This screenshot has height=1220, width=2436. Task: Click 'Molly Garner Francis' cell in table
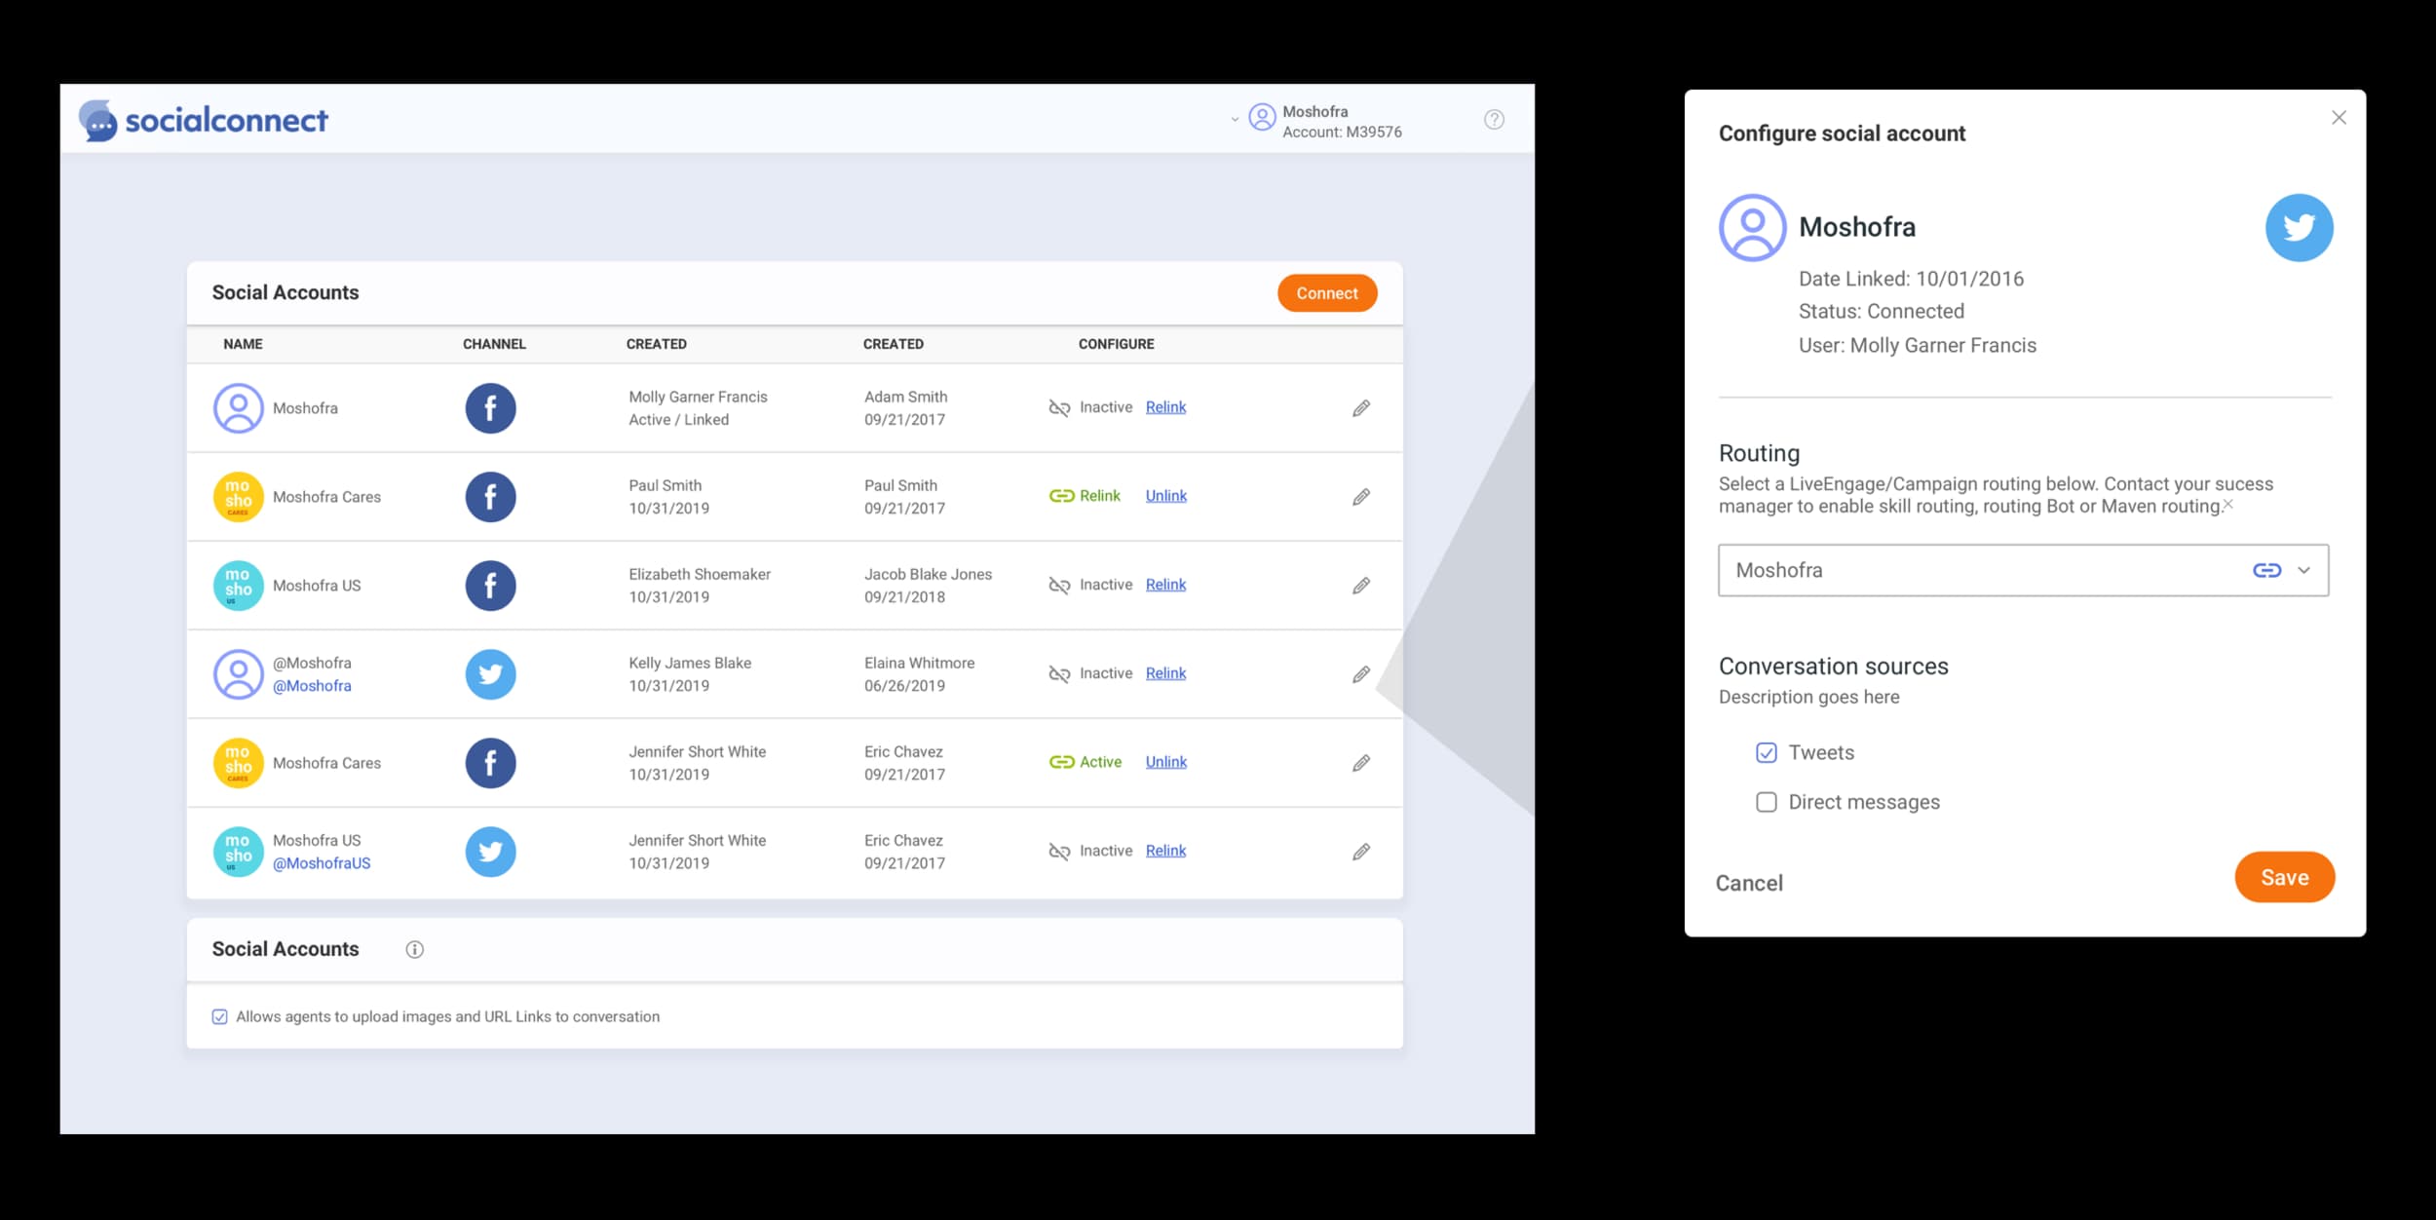pyautogui.click(x=698, y=398)
